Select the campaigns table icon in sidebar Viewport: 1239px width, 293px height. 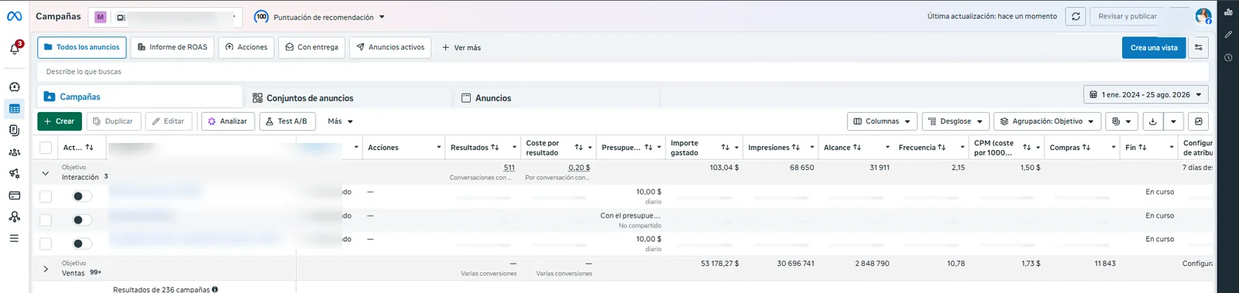coord(14,109)
